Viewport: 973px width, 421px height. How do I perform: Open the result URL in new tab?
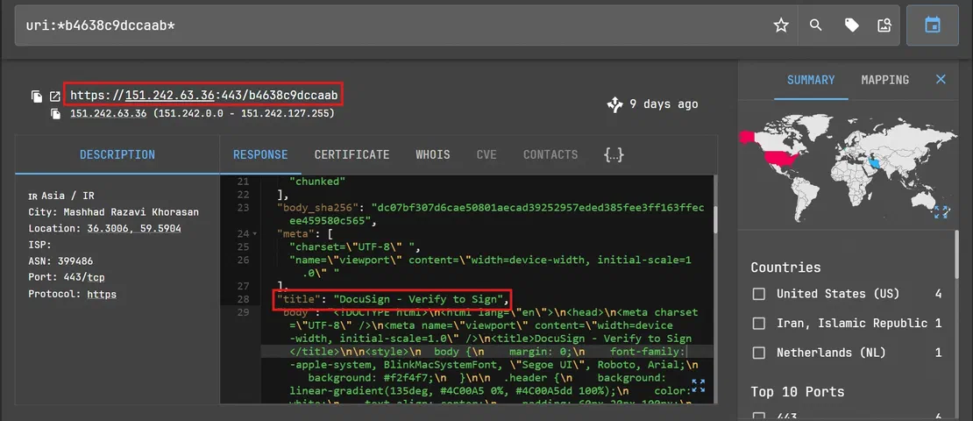point(55,96)
